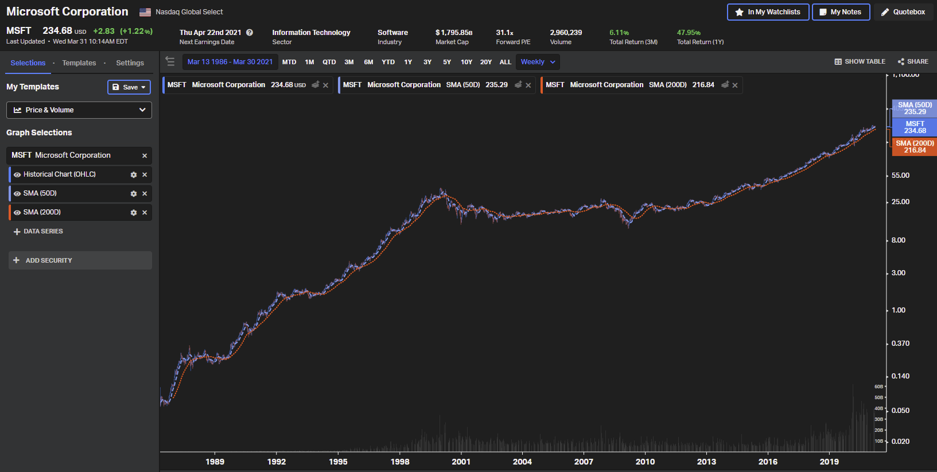Click layers icon on SMA (50D) legend
Image resolution: width=937 pixels, height=472 pixels.
pyautogui.click(x=518, y=85)
